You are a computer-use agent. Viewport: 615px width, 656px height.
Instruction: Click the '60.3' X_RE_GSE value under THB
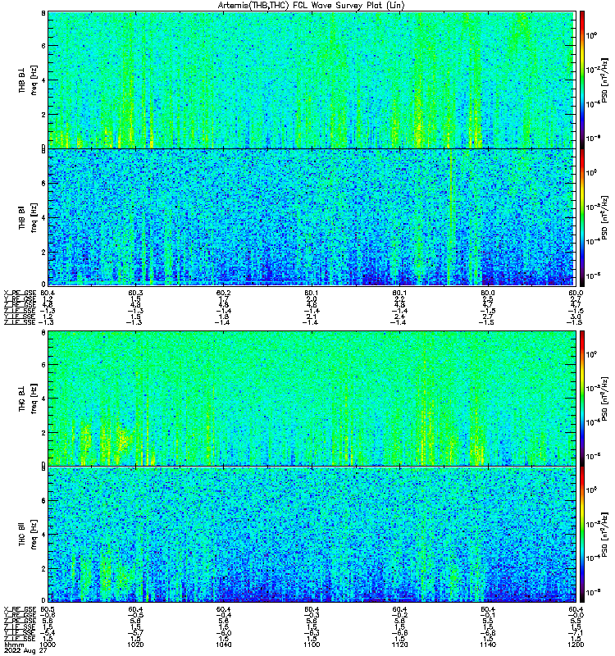click(135, 293)
